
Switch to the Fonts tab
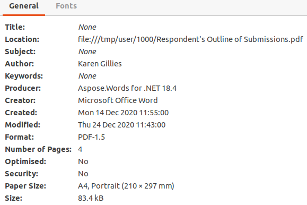pyautogui.click(x=66, y=6)
